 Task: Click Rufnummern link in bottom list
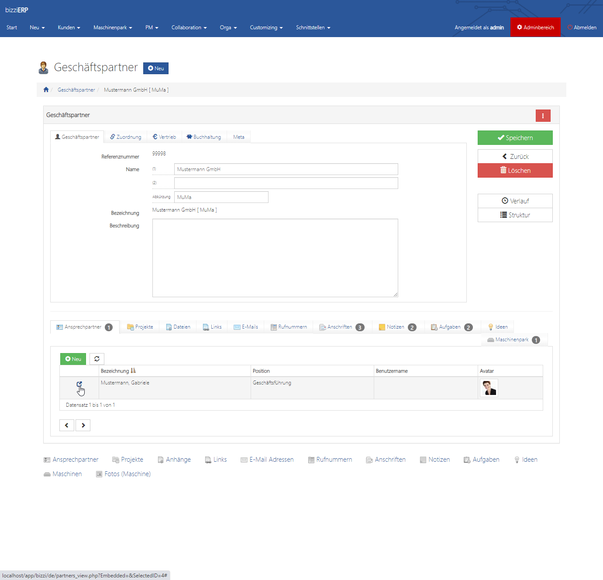click(330, 460)
